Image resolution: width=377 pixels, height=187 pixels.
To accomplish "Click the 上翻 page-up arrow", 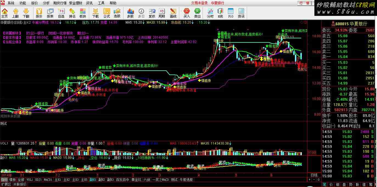I will (x=15, y=13).
